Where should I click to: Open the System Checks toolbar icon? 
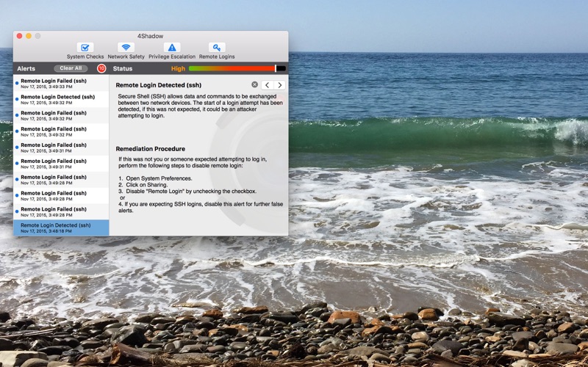85,48
